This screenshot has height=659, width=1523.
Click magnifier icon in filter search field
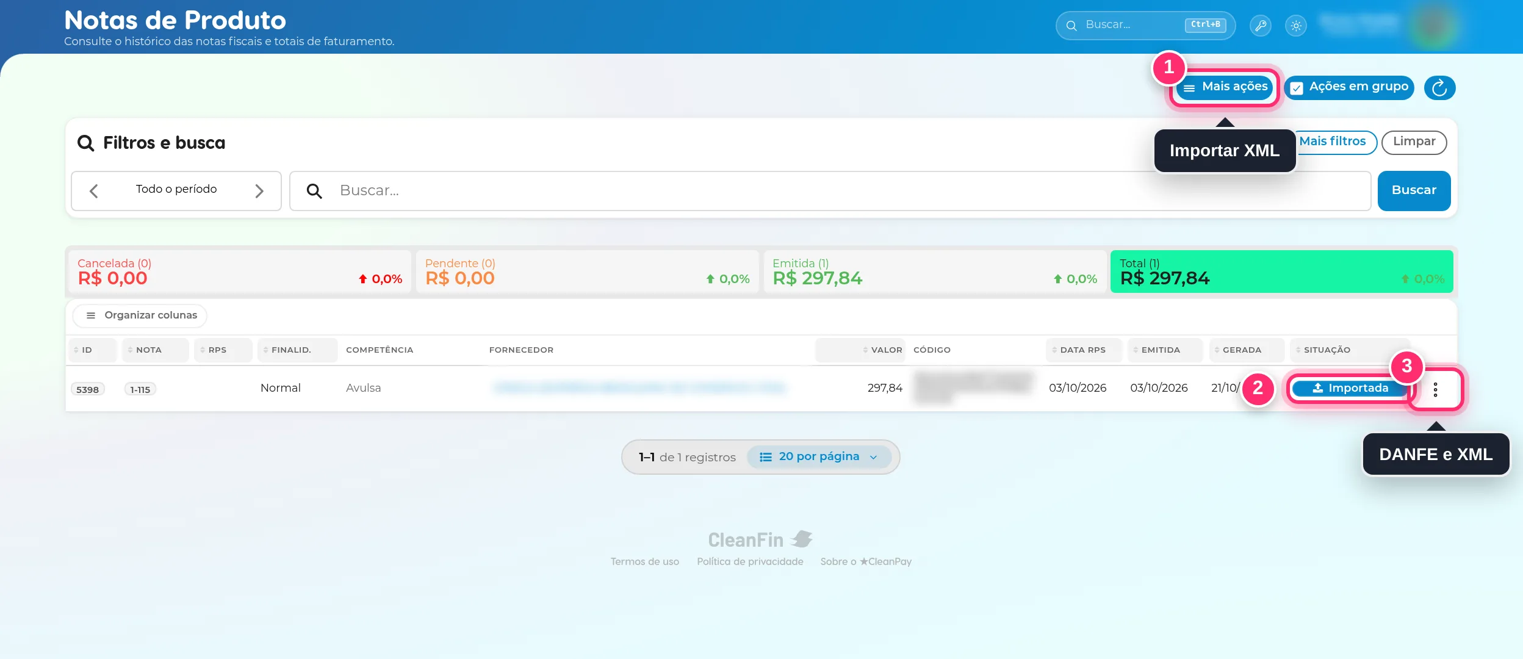(x=314, y=191)
